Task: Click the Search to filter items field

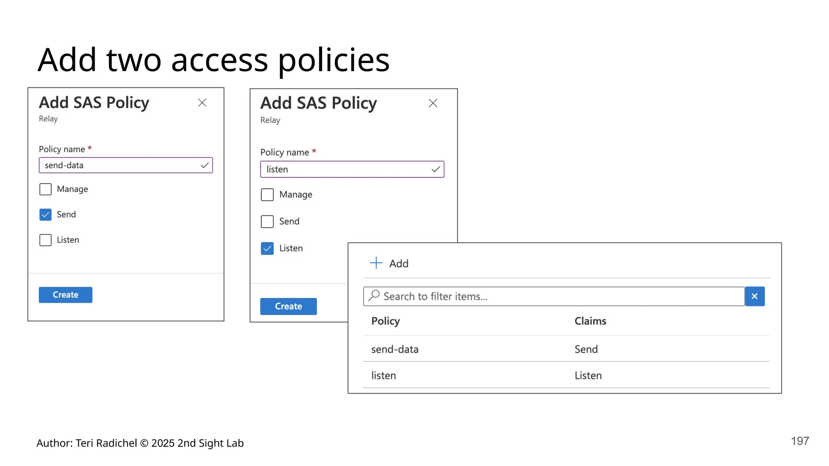Action: click(554, 296)
